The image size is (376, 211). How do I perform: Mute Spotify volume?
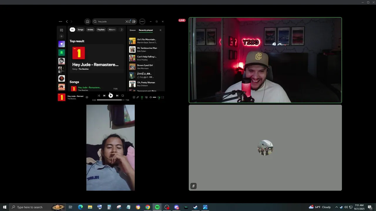point(150,97)
